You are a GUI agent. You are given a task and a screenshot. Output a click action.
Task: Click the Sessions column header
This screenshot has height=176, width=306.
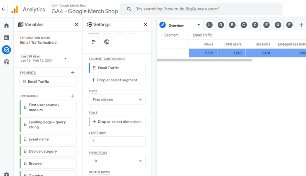(x=263, y=44)
